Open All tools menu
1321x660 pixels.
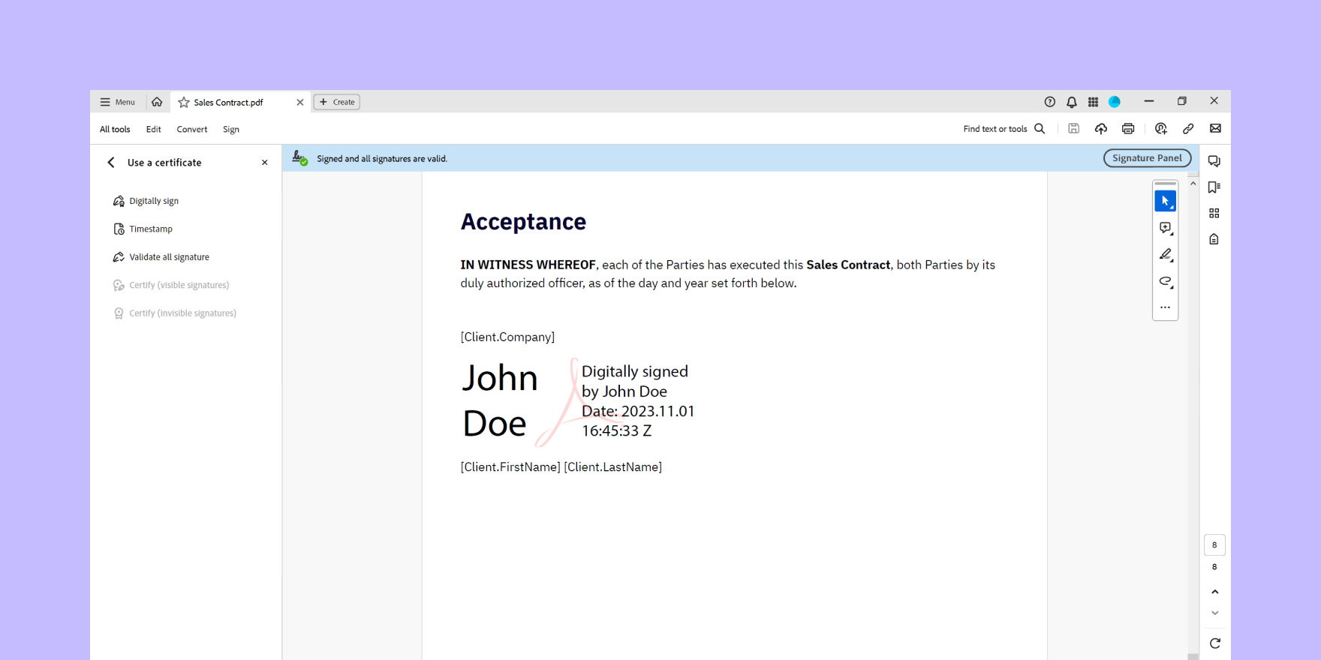[115, 129]
